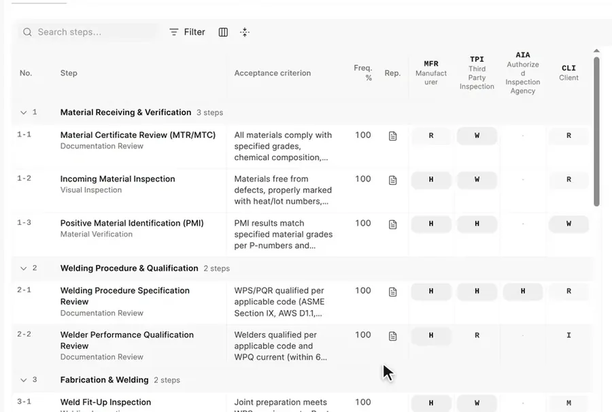Click the No. column header
This screenshot has height=412, width=612.
[x=26, y=73]
